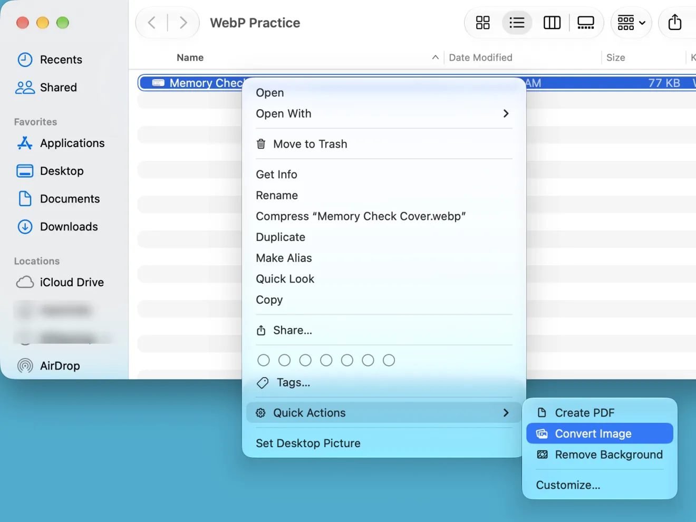The width and height of the screenshot is (696, 522).
Task: Open iCloud Drive in the sidebar
Action: 60,282
